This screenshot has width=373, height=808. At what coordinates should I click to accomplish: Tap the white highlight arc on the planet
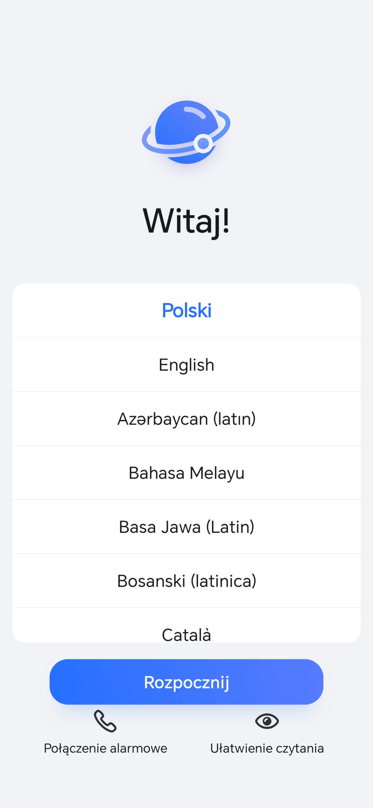[195, 112]
